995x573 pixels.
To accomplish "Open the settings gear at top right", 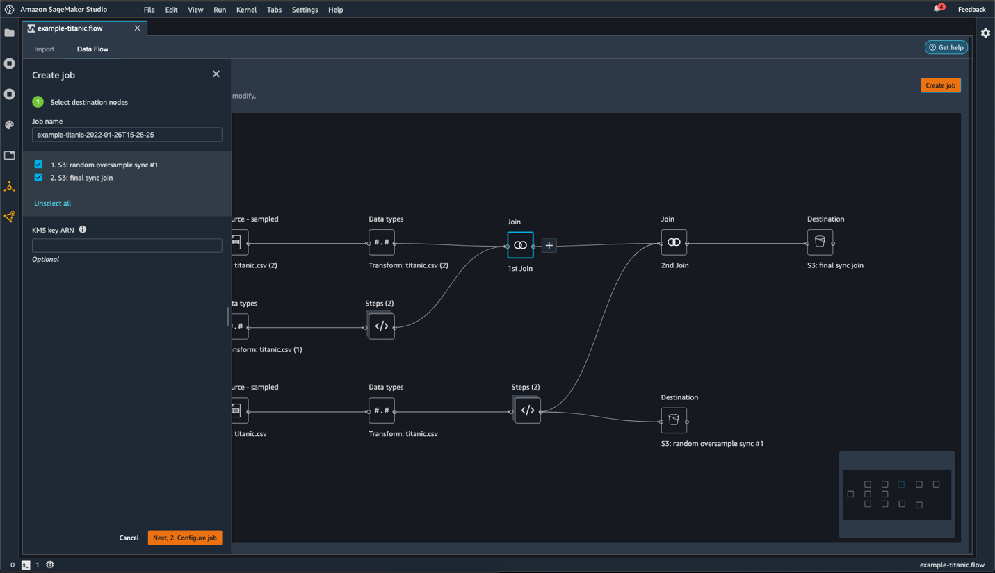I will 985,33.
